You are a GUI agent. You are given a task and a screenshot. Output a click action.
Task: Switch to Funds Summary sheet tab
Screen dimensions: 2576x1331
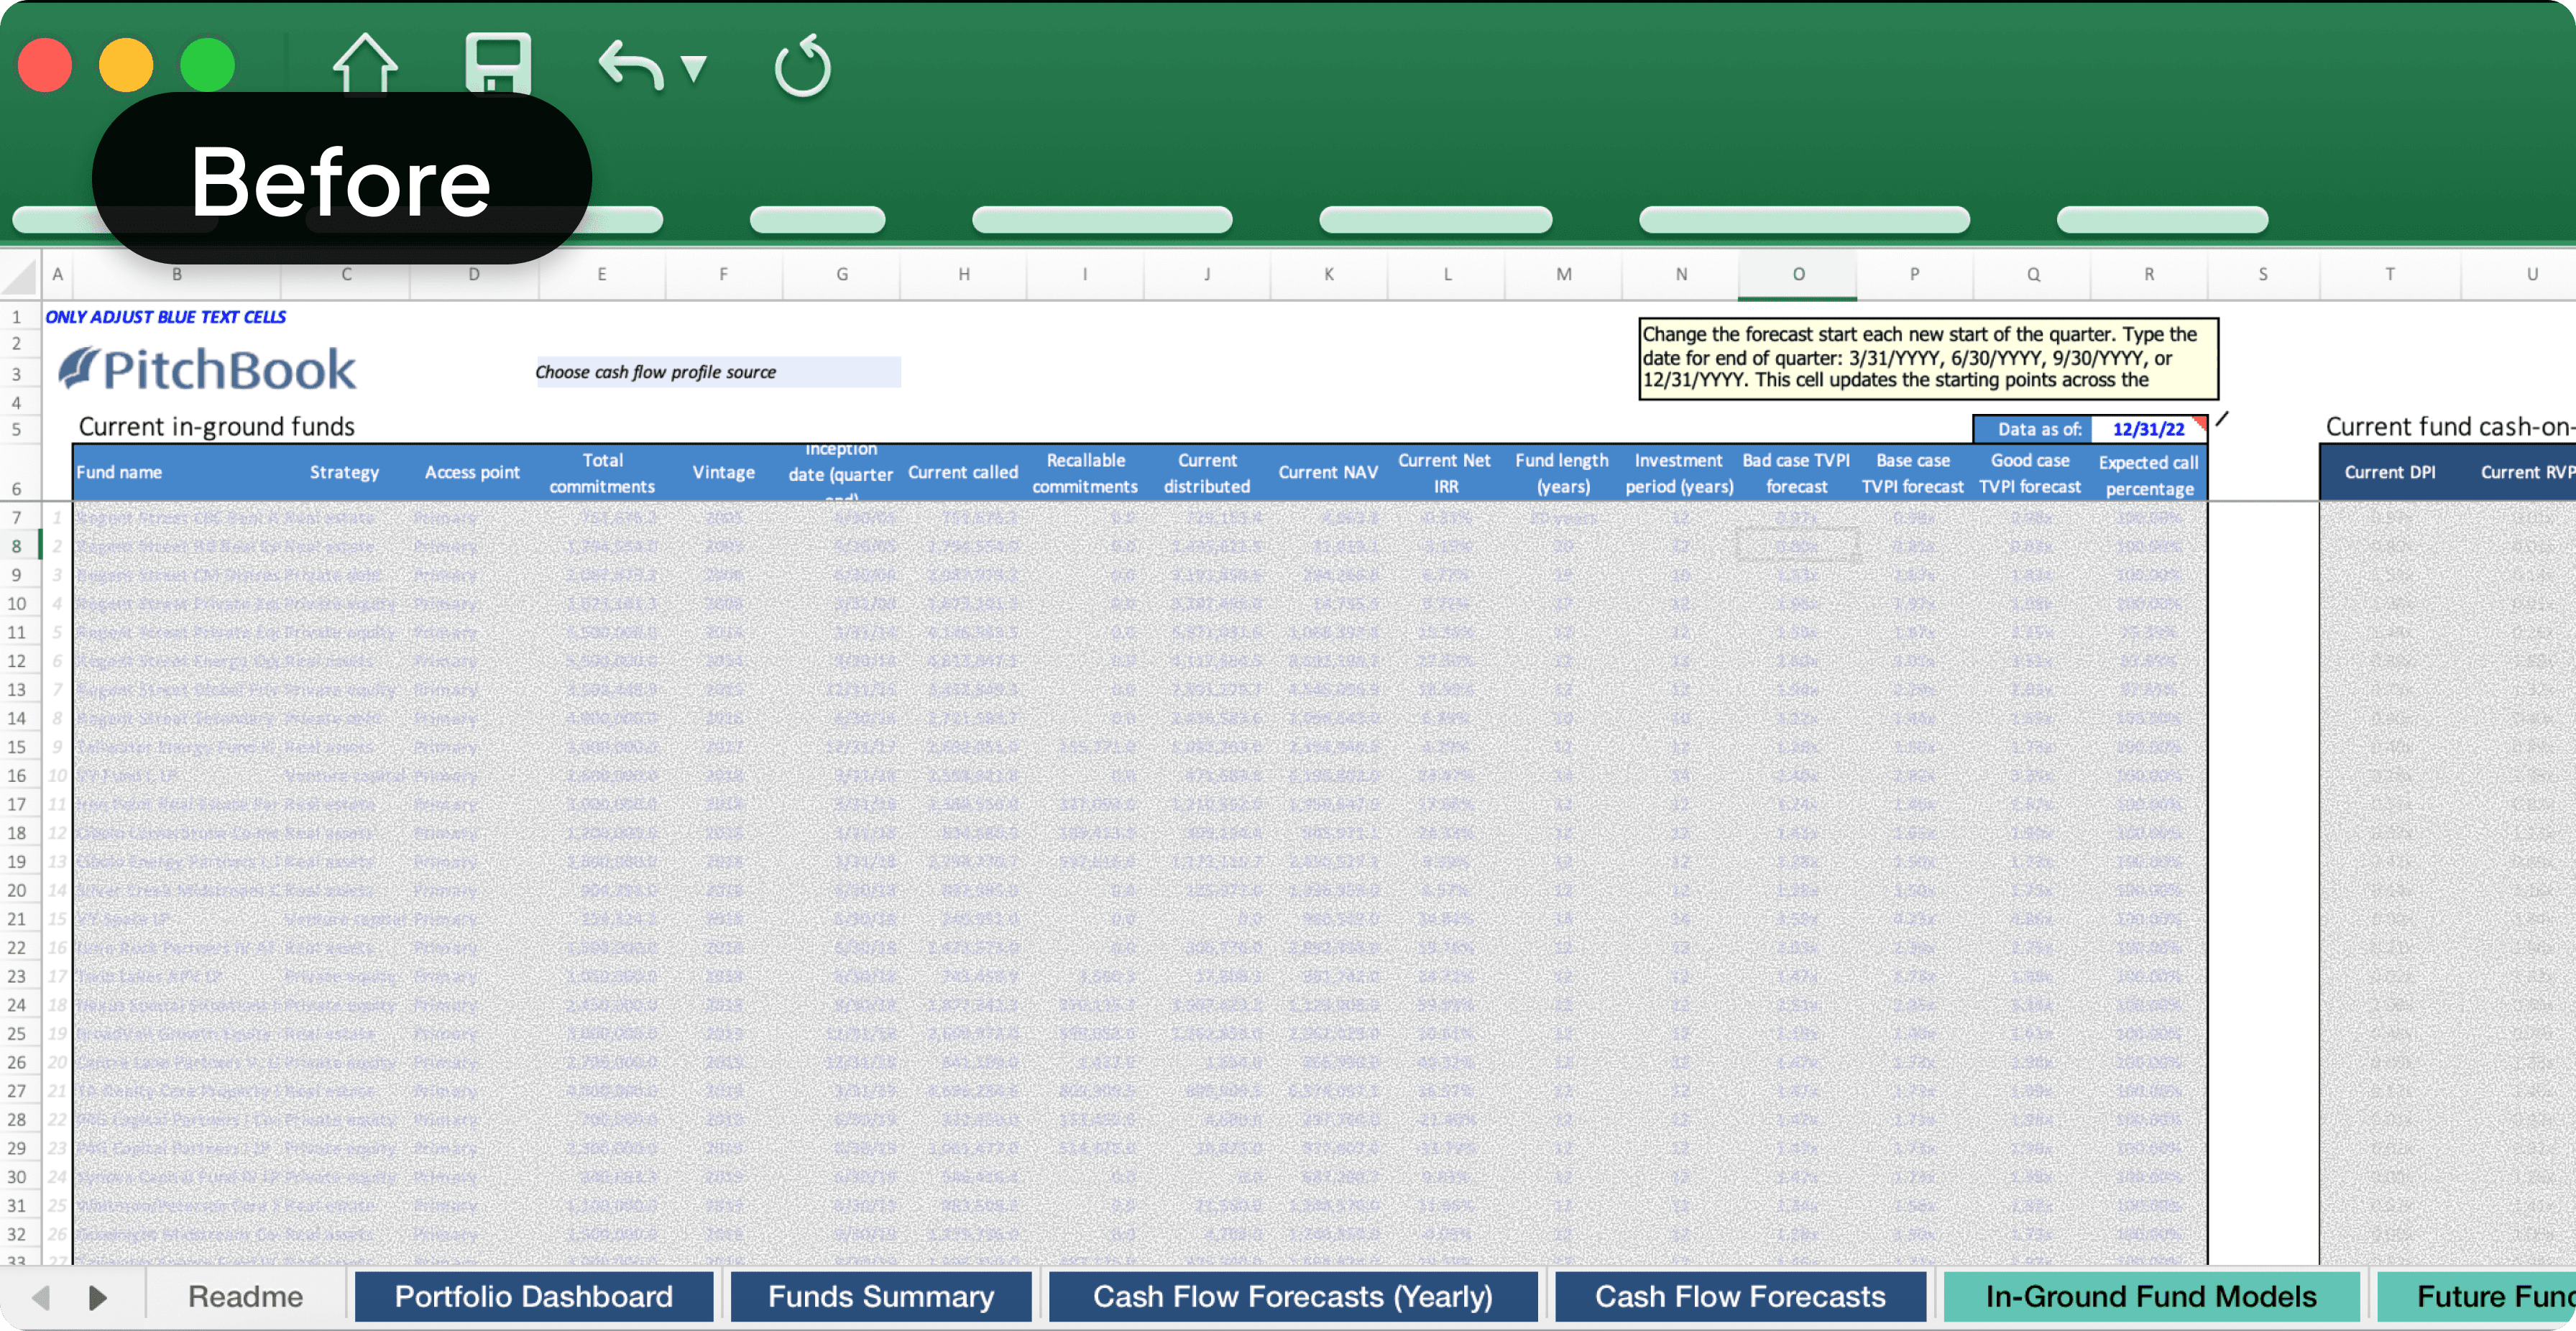point(880,1297)
